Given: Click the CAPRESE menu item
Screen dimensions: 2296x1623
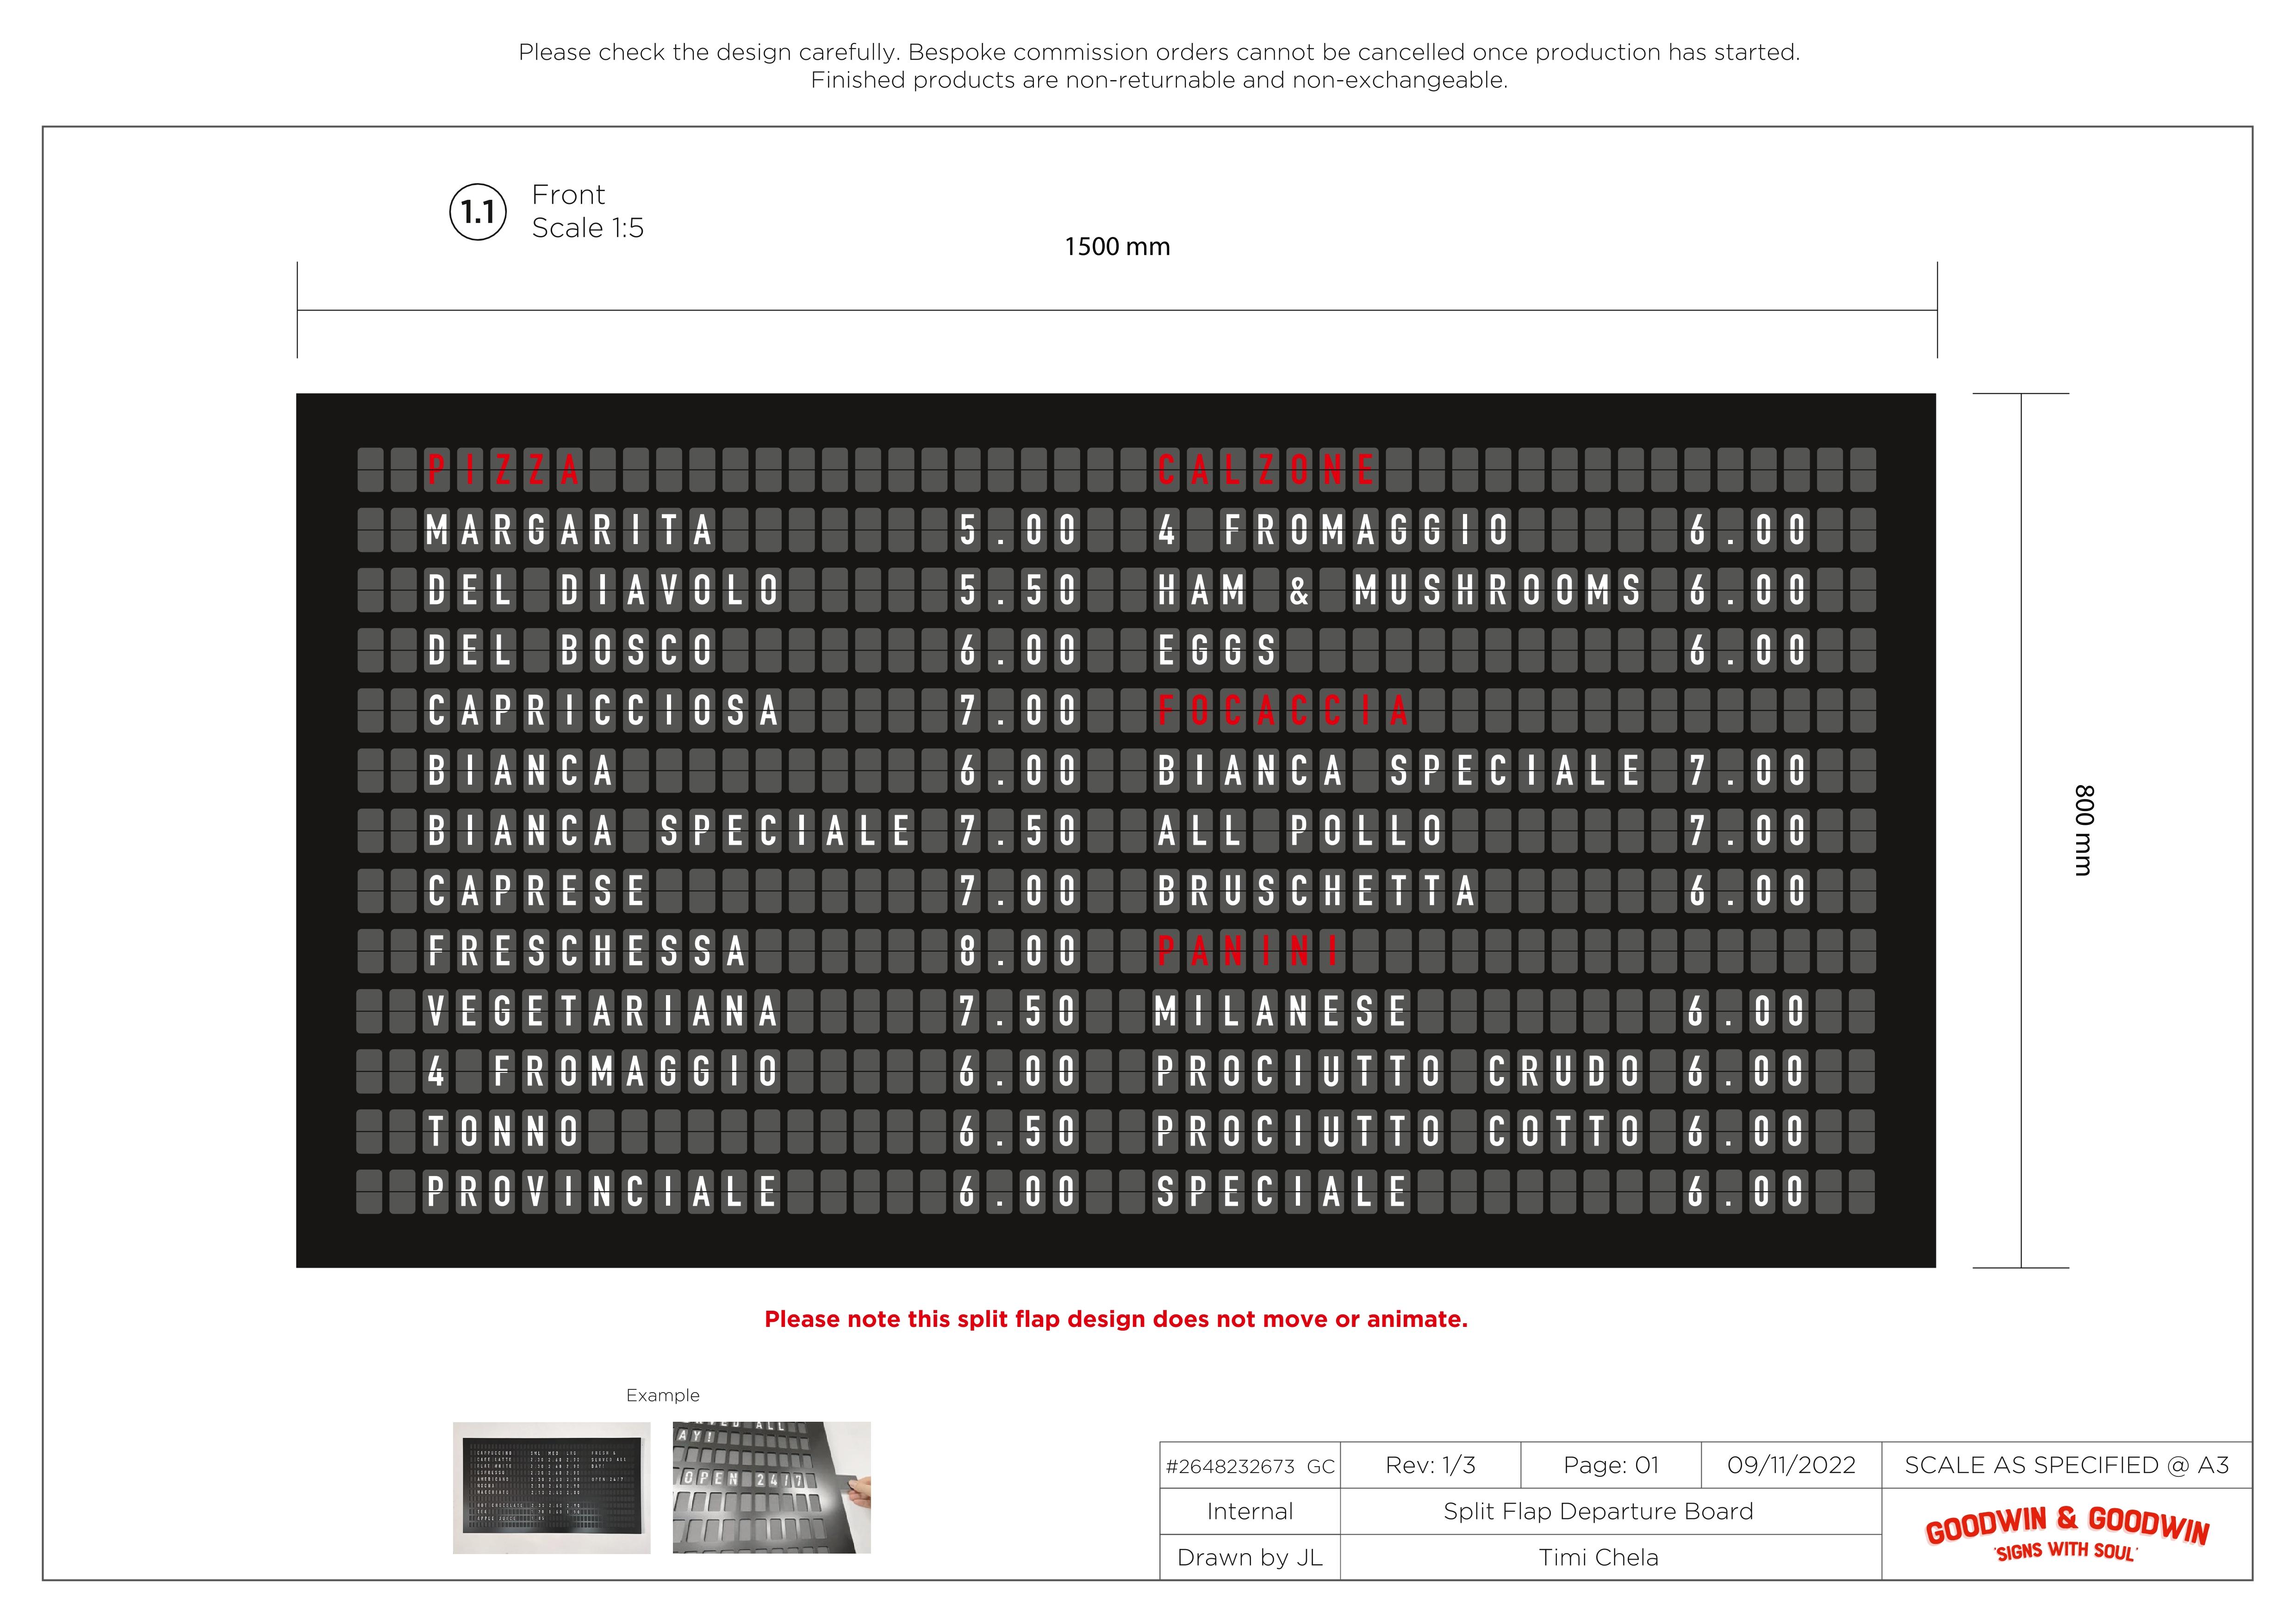Looking at the screenshot, I should coord(536,891).
